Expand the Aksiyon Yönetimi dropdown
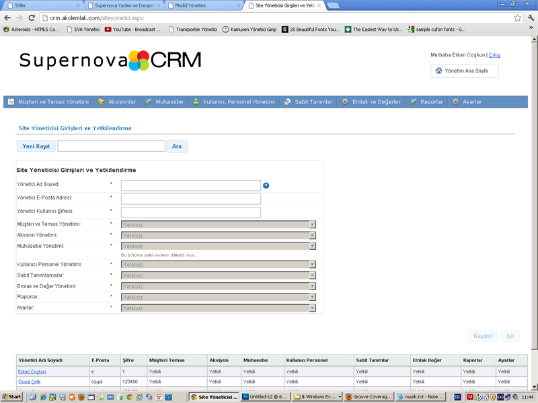This screenshot has width=538, height=403. (312, 236)
